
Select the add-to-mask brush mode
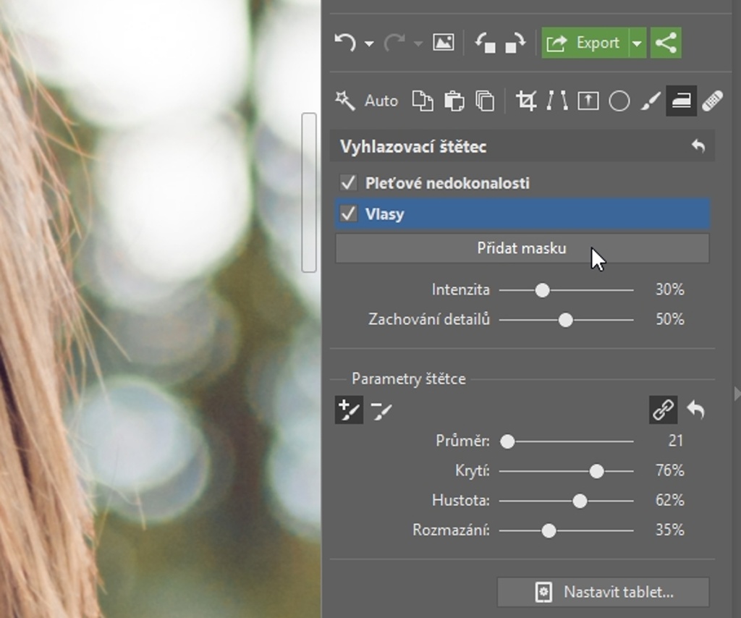coord(349,410)
